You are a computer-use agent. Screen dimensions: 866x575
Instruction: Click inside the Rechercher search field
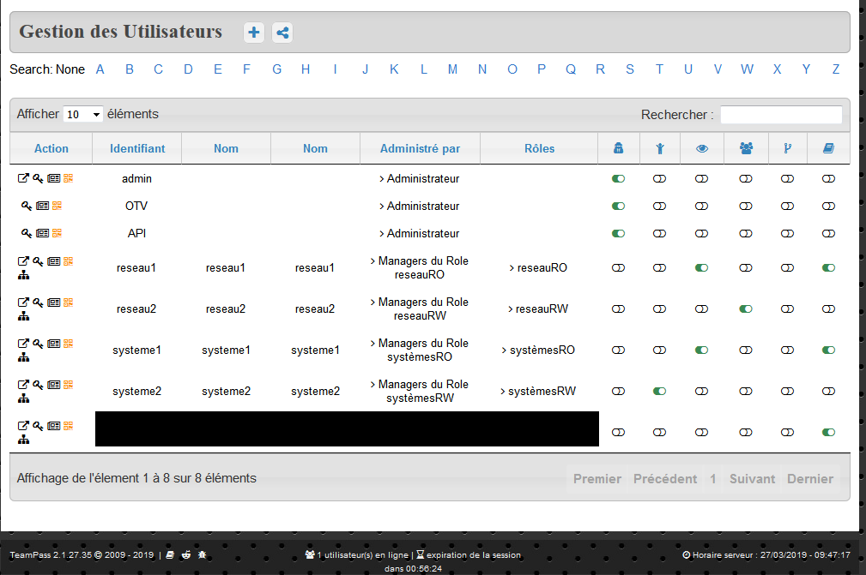[x=780, y=114]
